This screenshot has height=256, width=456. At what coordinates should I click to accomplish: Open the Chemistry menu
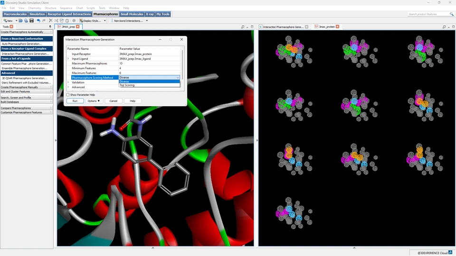tap(35, 8)
